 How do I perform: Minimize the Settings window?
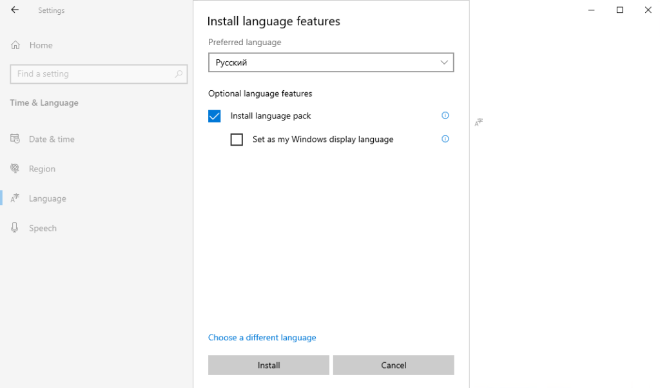[x=592, y=10]
